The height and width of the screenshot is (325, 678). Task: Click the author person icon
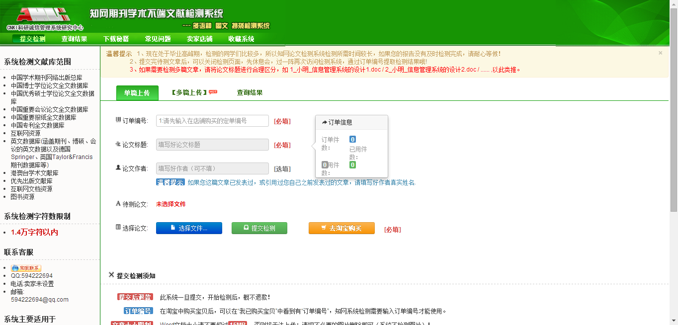[x=118, y=168]
